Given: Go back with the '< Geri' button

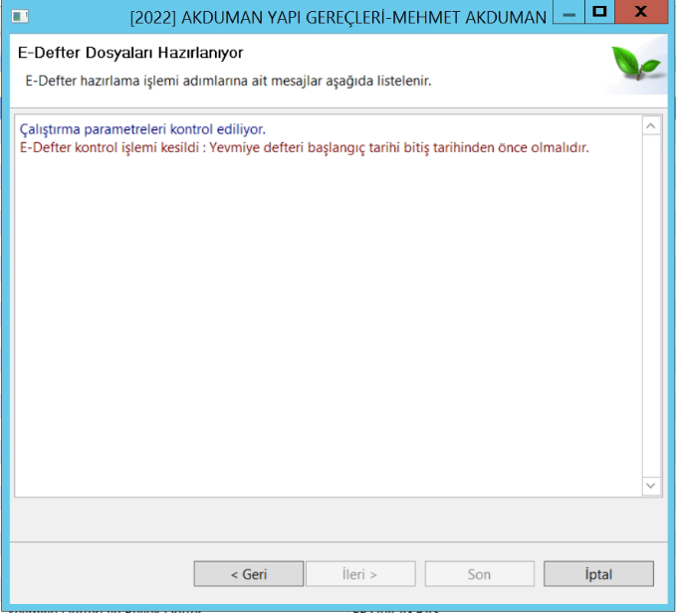Looking at the screenshot, I should coord(248,574).
